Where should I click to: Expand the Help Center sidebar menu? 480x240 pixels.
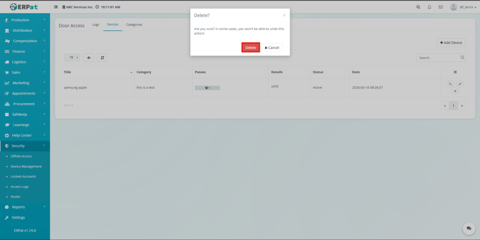tap(25, 135)
